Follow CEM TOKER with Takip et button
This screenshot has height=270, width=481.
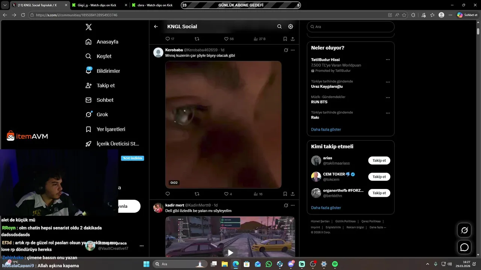click(379, 177)
